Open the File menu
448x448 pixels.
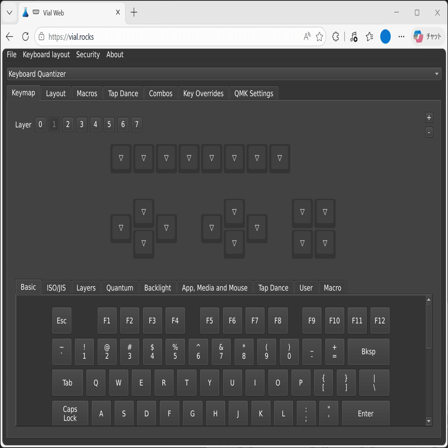tap(12, 54)
